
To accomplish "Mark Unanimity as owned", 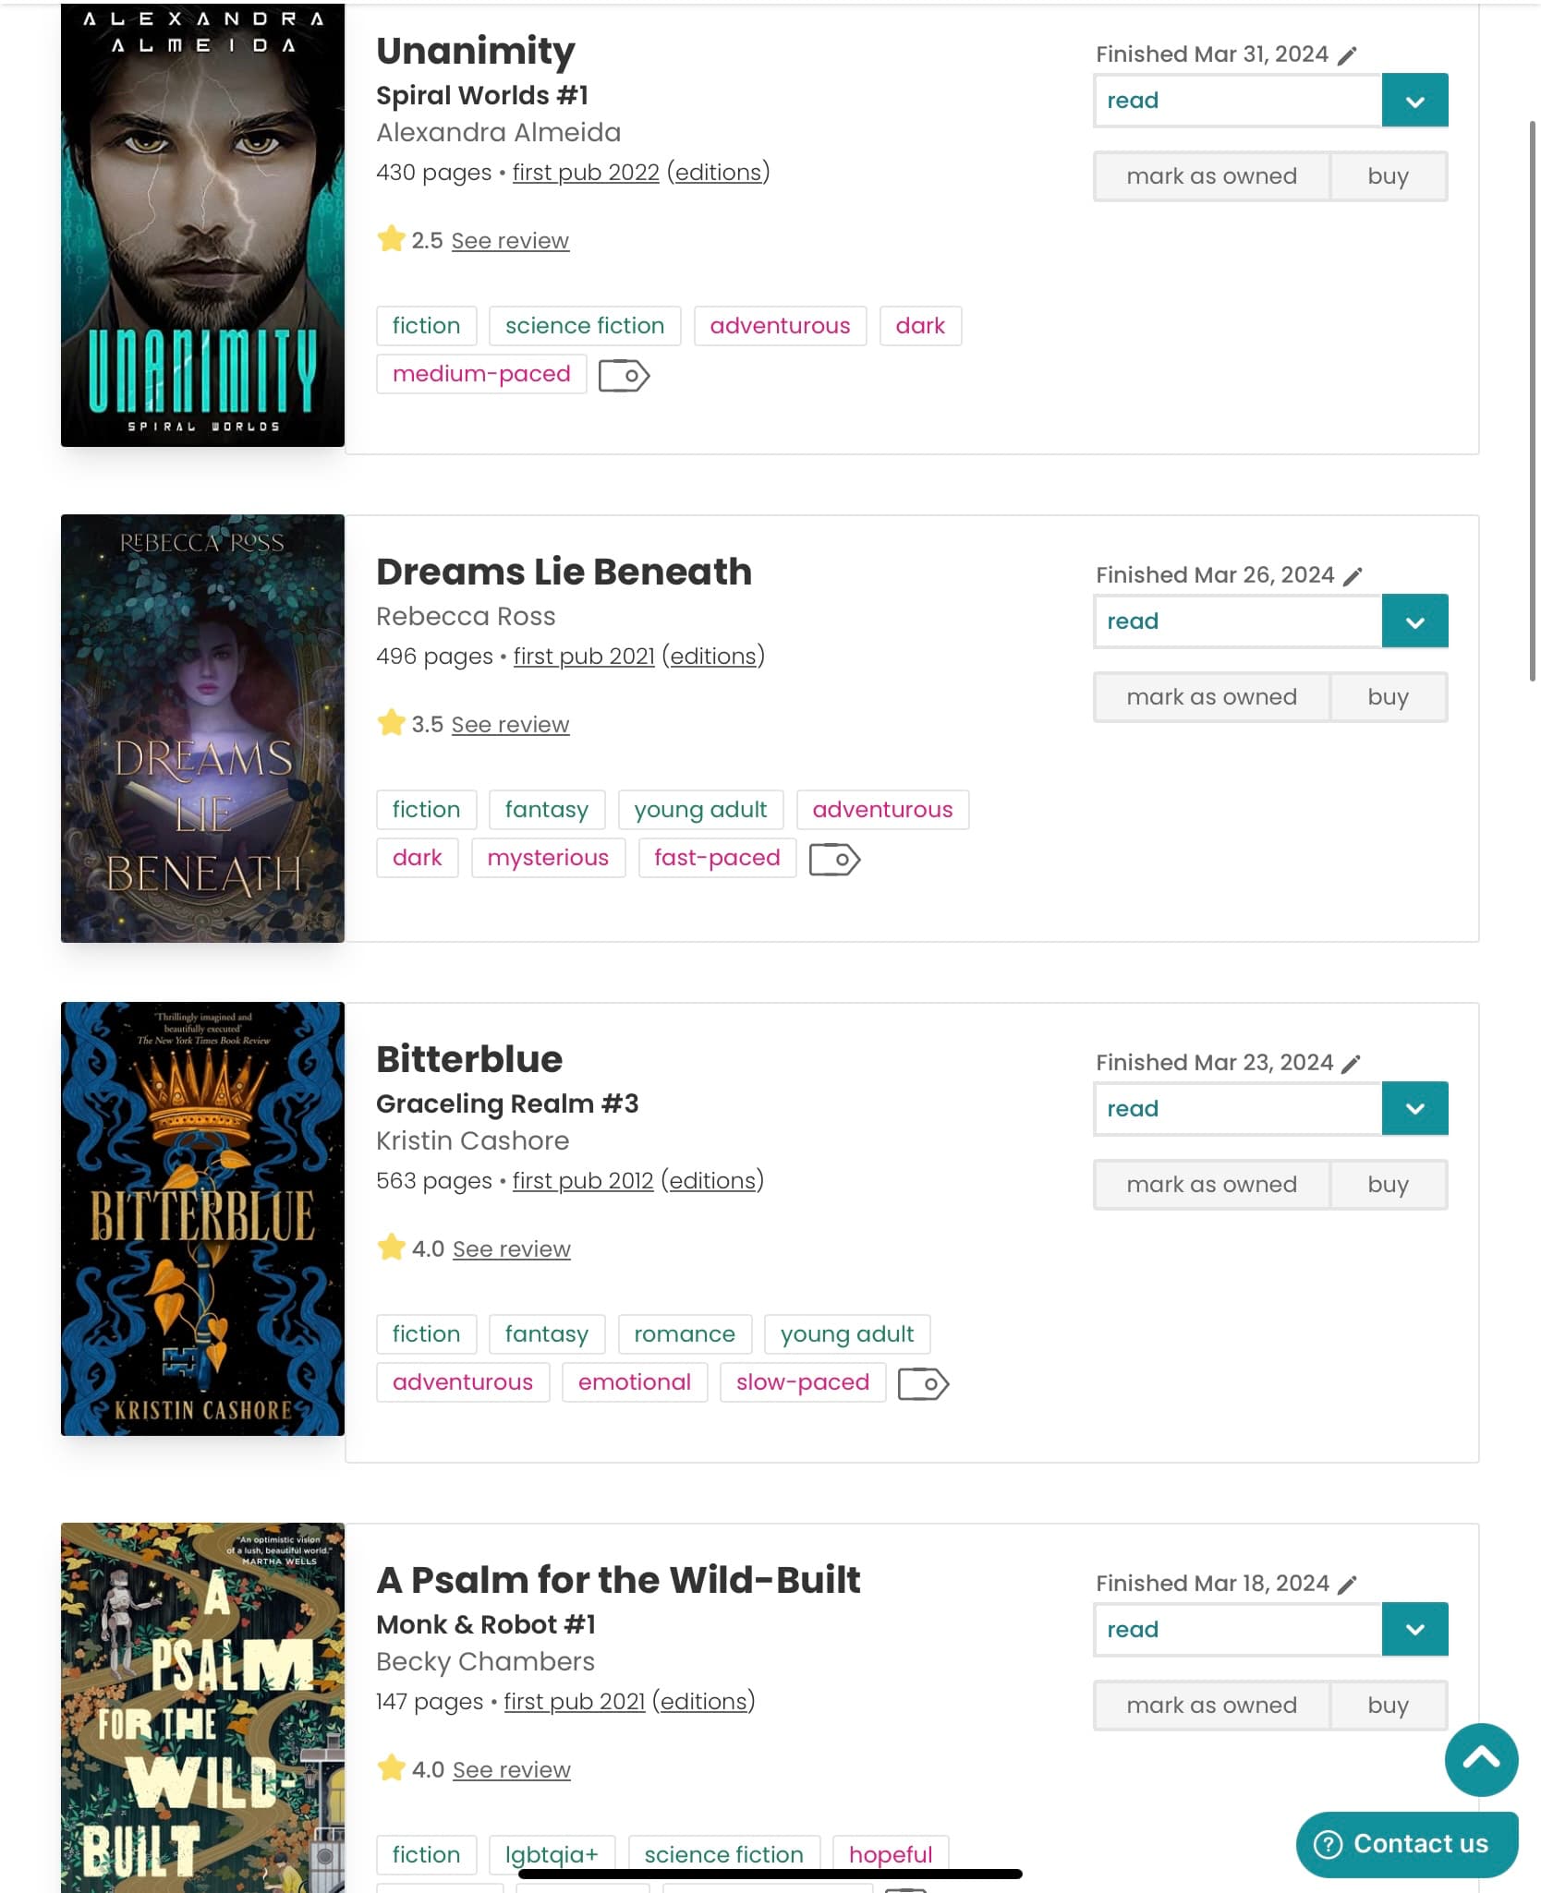I will pos(1211,176).
